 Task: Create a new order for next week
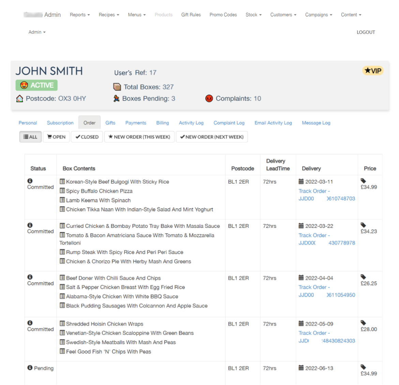[212, 137]
